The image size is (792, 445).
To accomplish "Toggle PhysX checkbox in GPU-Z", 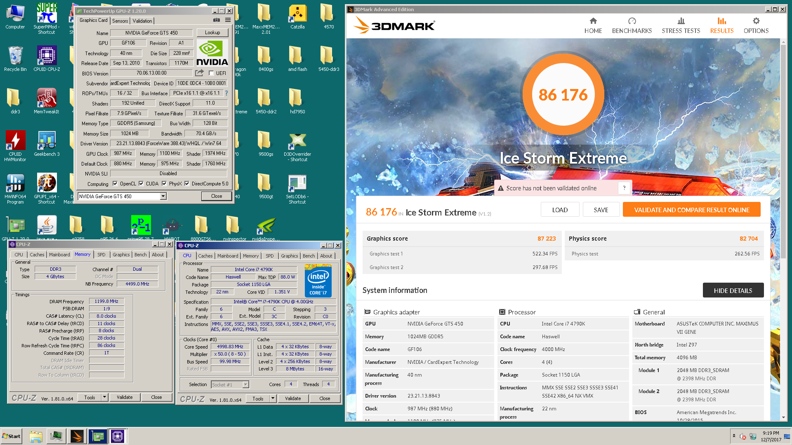I will click(x=164, y=183).
